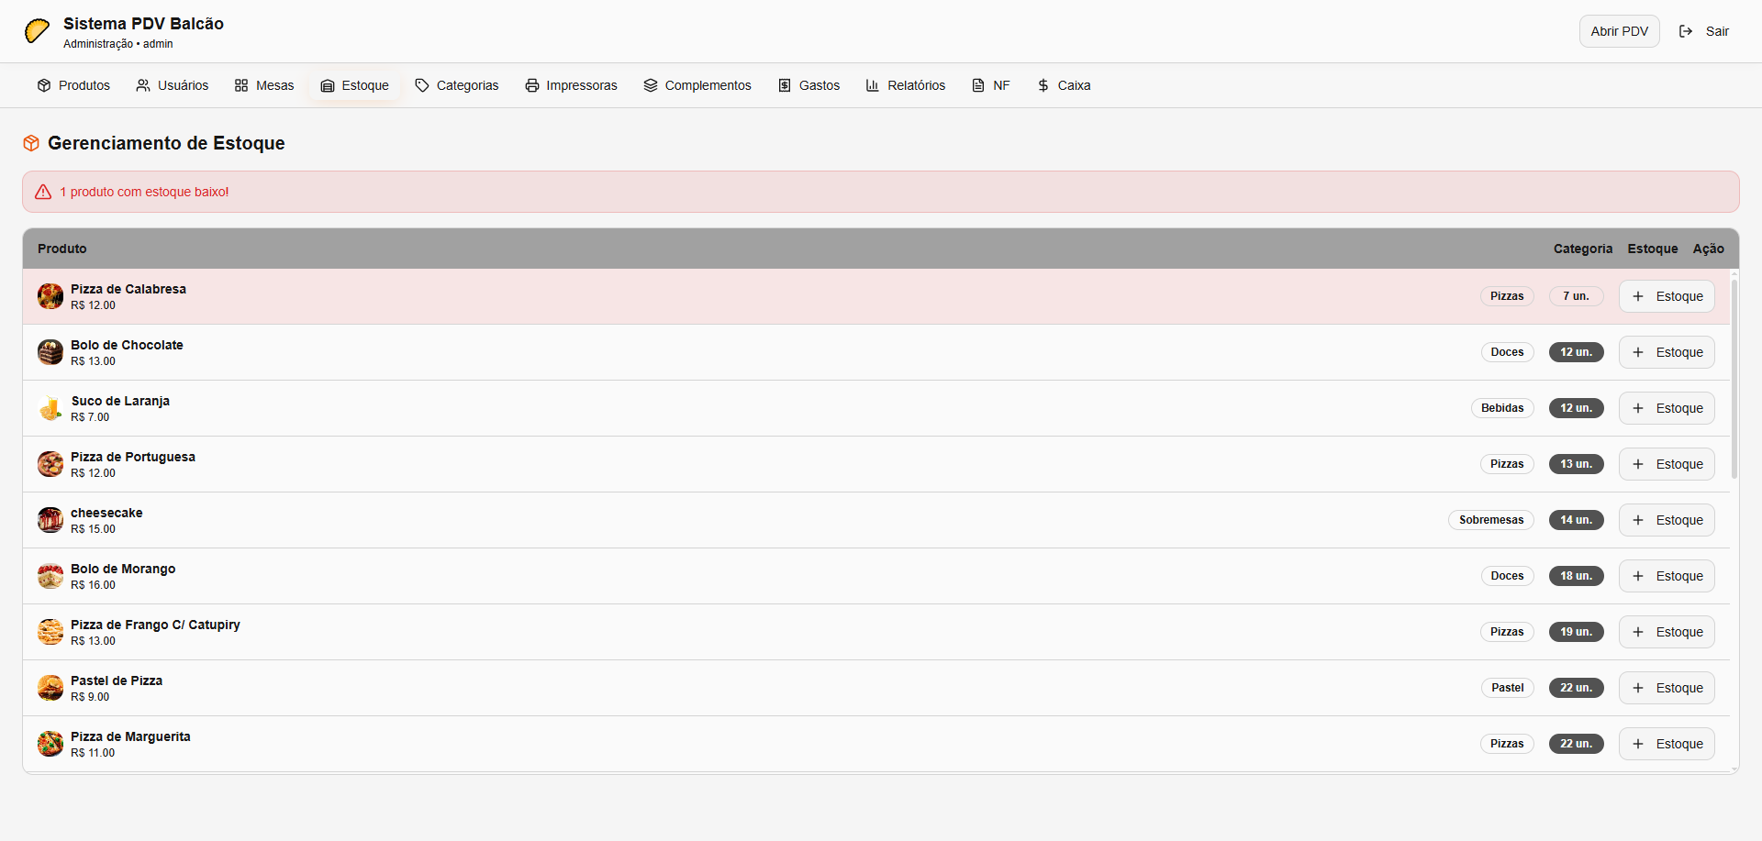This screenshot has width=1762, height=841.
Task: Open the Usuários tab
Action: point(173,85)
